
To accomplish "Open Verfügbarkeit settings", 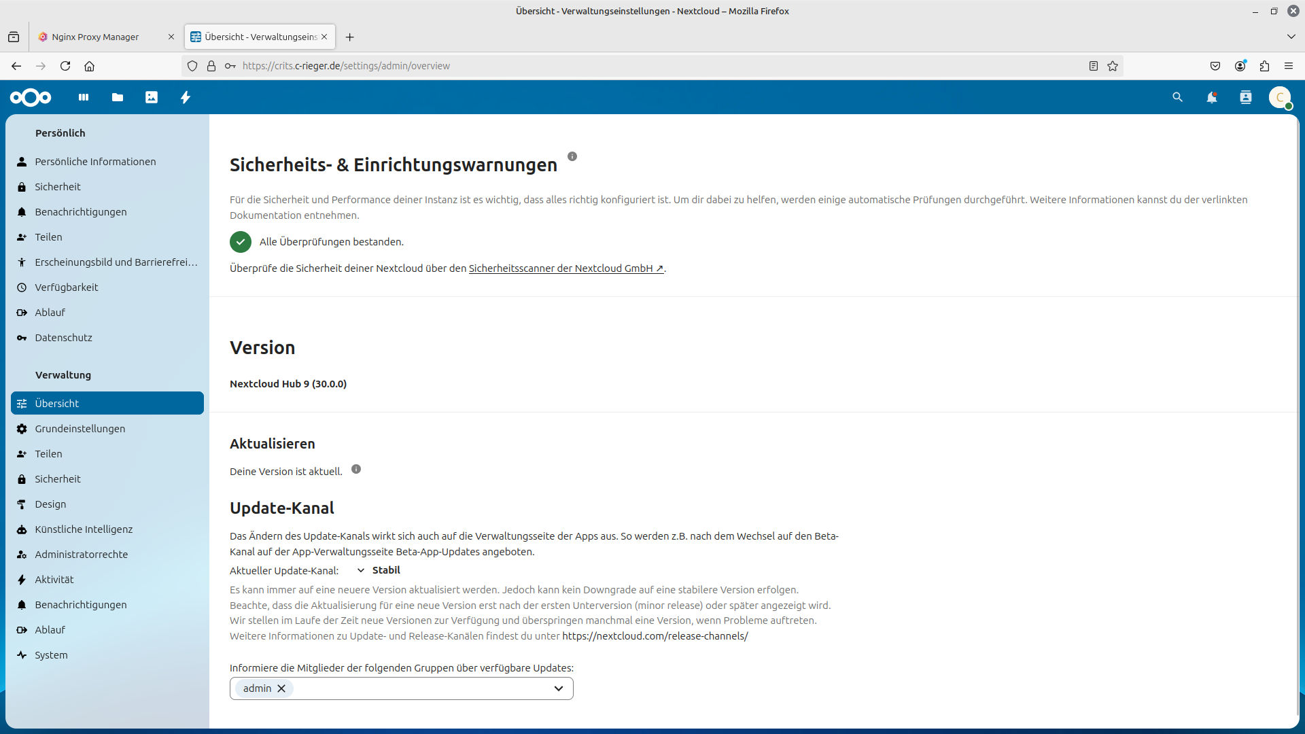I will point(107,287).
